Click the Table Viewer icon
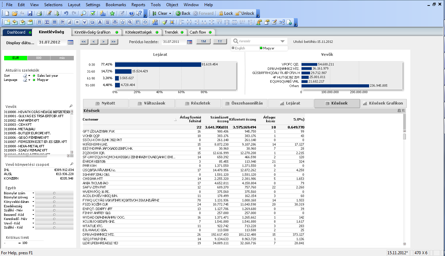 tap(282, 22)
